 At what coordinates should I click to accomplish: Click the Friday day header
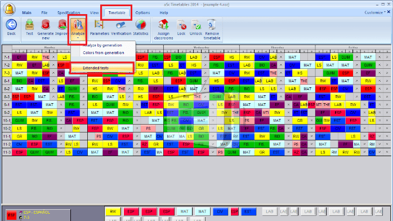coord(353,47)
